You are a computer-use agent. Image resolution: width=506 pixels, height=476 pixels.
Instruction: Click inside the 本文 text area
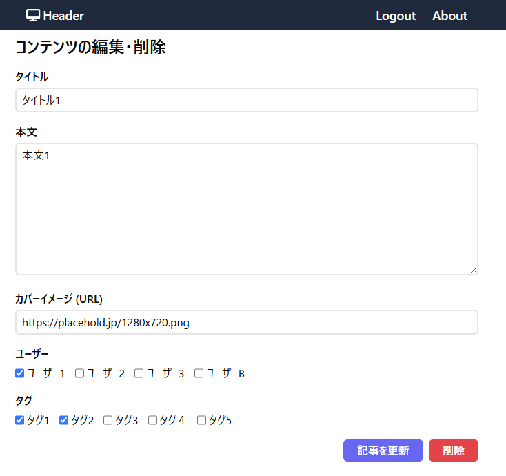pos(246,208)
